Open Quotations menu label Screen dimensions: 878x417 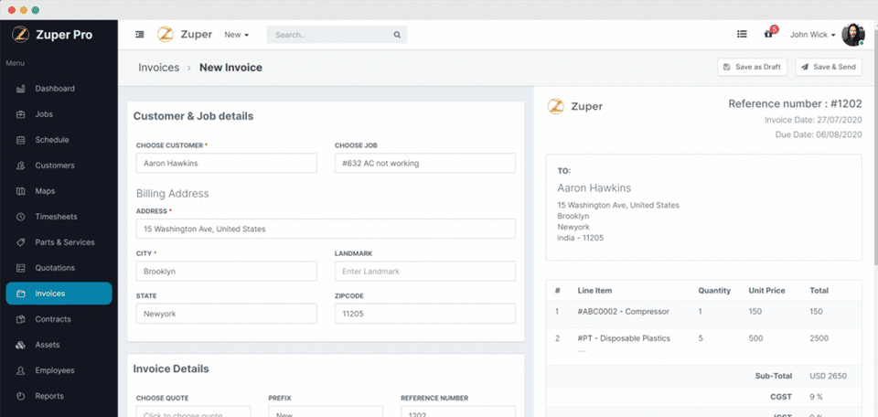click(x=55, y=268)
